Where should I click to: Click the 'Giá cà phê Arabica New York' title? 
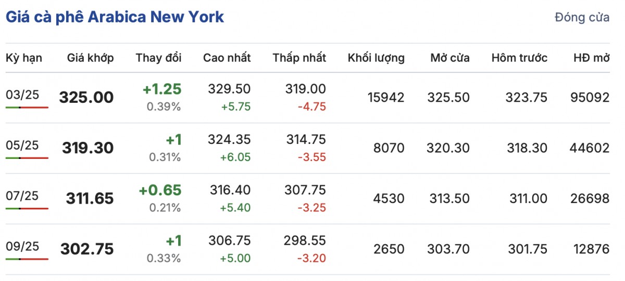tap(115, 17)
